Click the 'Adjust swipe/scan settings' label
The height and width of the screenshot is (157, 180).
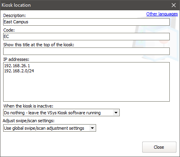(x=29, y=121)
